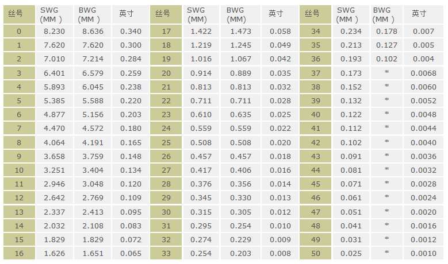Select the BWG value 1.651
The image size is (448, 264).
coord(93,253)
